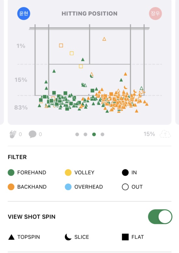
Task: Select outlined orange triangle near the net
Action: tap(104, 39)
